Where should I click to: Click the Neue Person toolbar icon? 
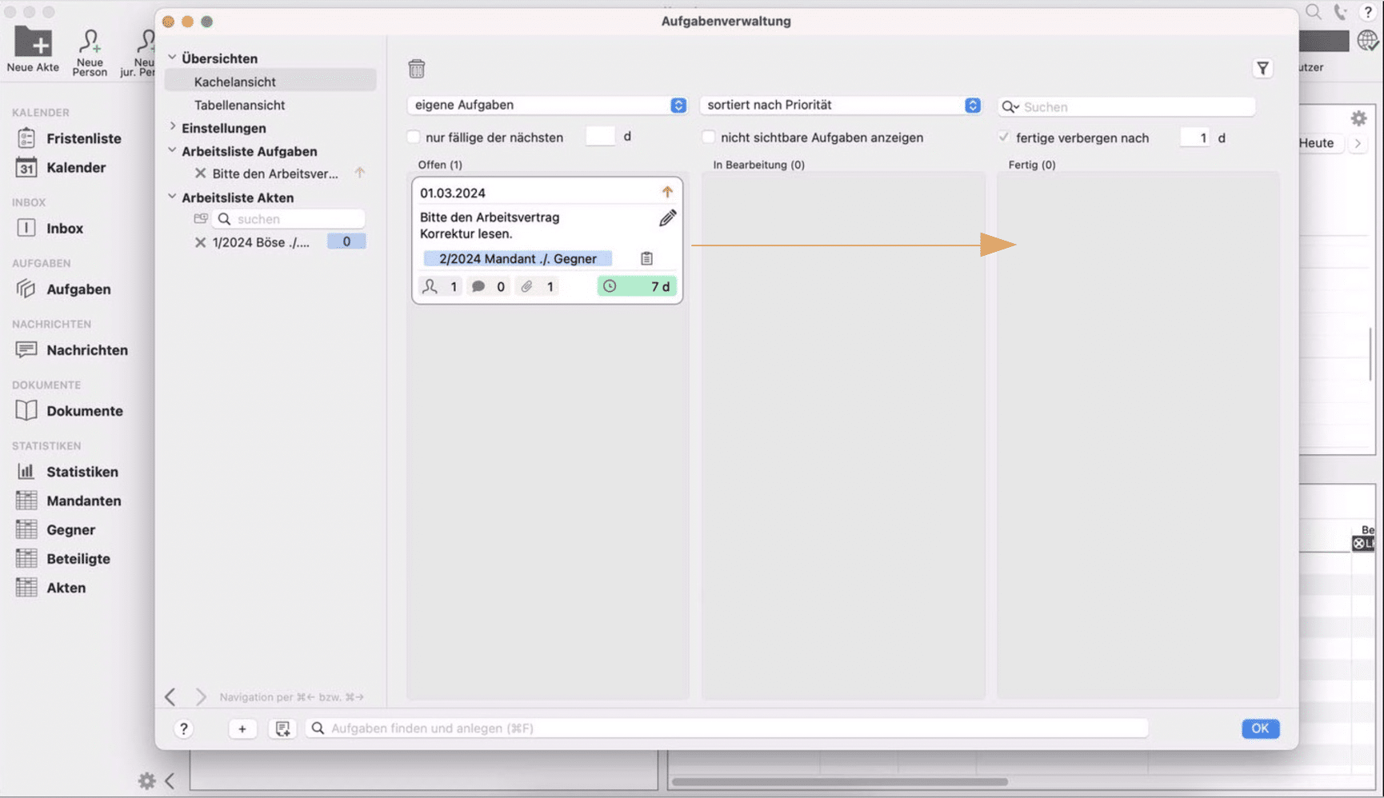point(90,52)
